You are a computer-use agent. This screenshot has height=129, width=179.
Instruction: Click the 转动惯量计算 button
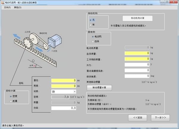[x=99, y=88]
